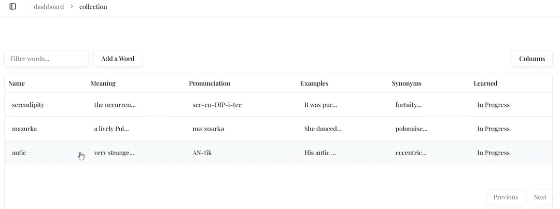Select the mazurka word name
560x209 pixels.
coord(24,129)
